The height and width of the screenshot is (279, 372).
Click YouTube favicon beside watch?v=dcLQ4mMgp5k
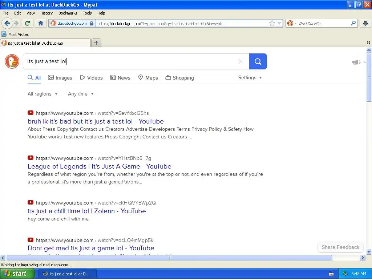click(x=31, y=240)
